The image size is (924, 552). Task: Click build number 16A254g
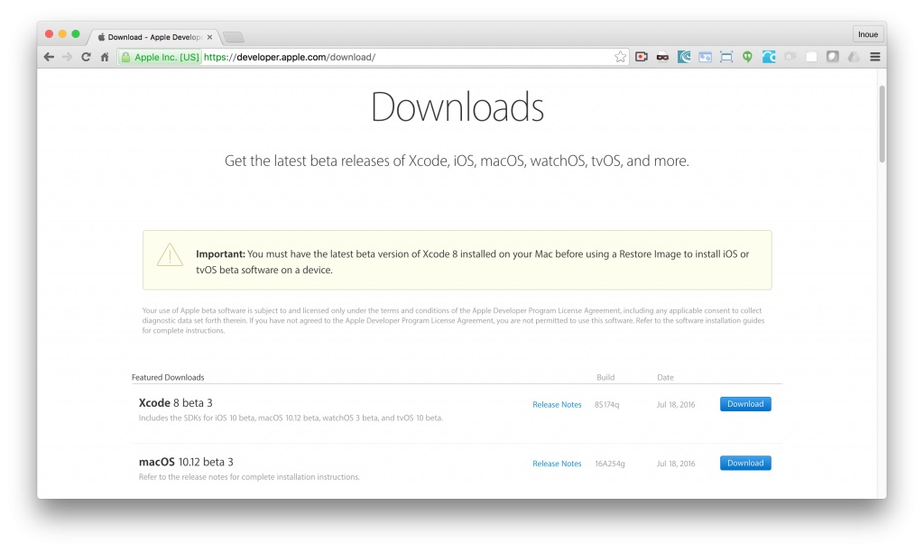tap(610, 464)
